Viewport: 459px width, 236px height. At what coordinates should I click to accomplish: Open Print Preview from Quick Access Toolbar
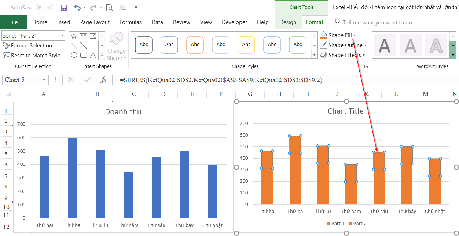pos(109,7)
